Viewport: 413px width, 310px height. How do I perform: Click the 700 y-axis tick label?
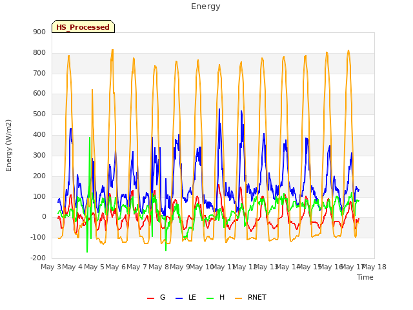click(39, 73)
